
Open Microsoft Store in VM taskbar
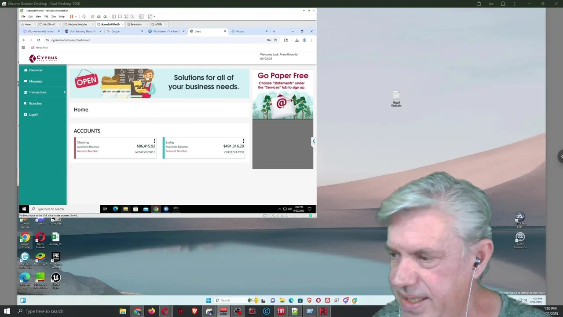pyautogui.click(x=135, y=209)
